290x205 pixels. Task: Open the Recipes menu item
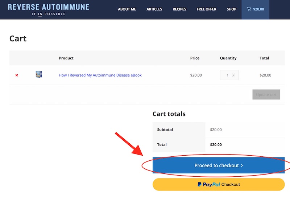tap(179, 9)
